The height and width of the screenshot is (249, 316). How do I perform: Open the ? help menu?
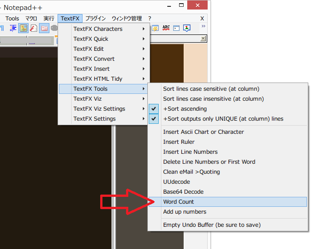point(150,19)
